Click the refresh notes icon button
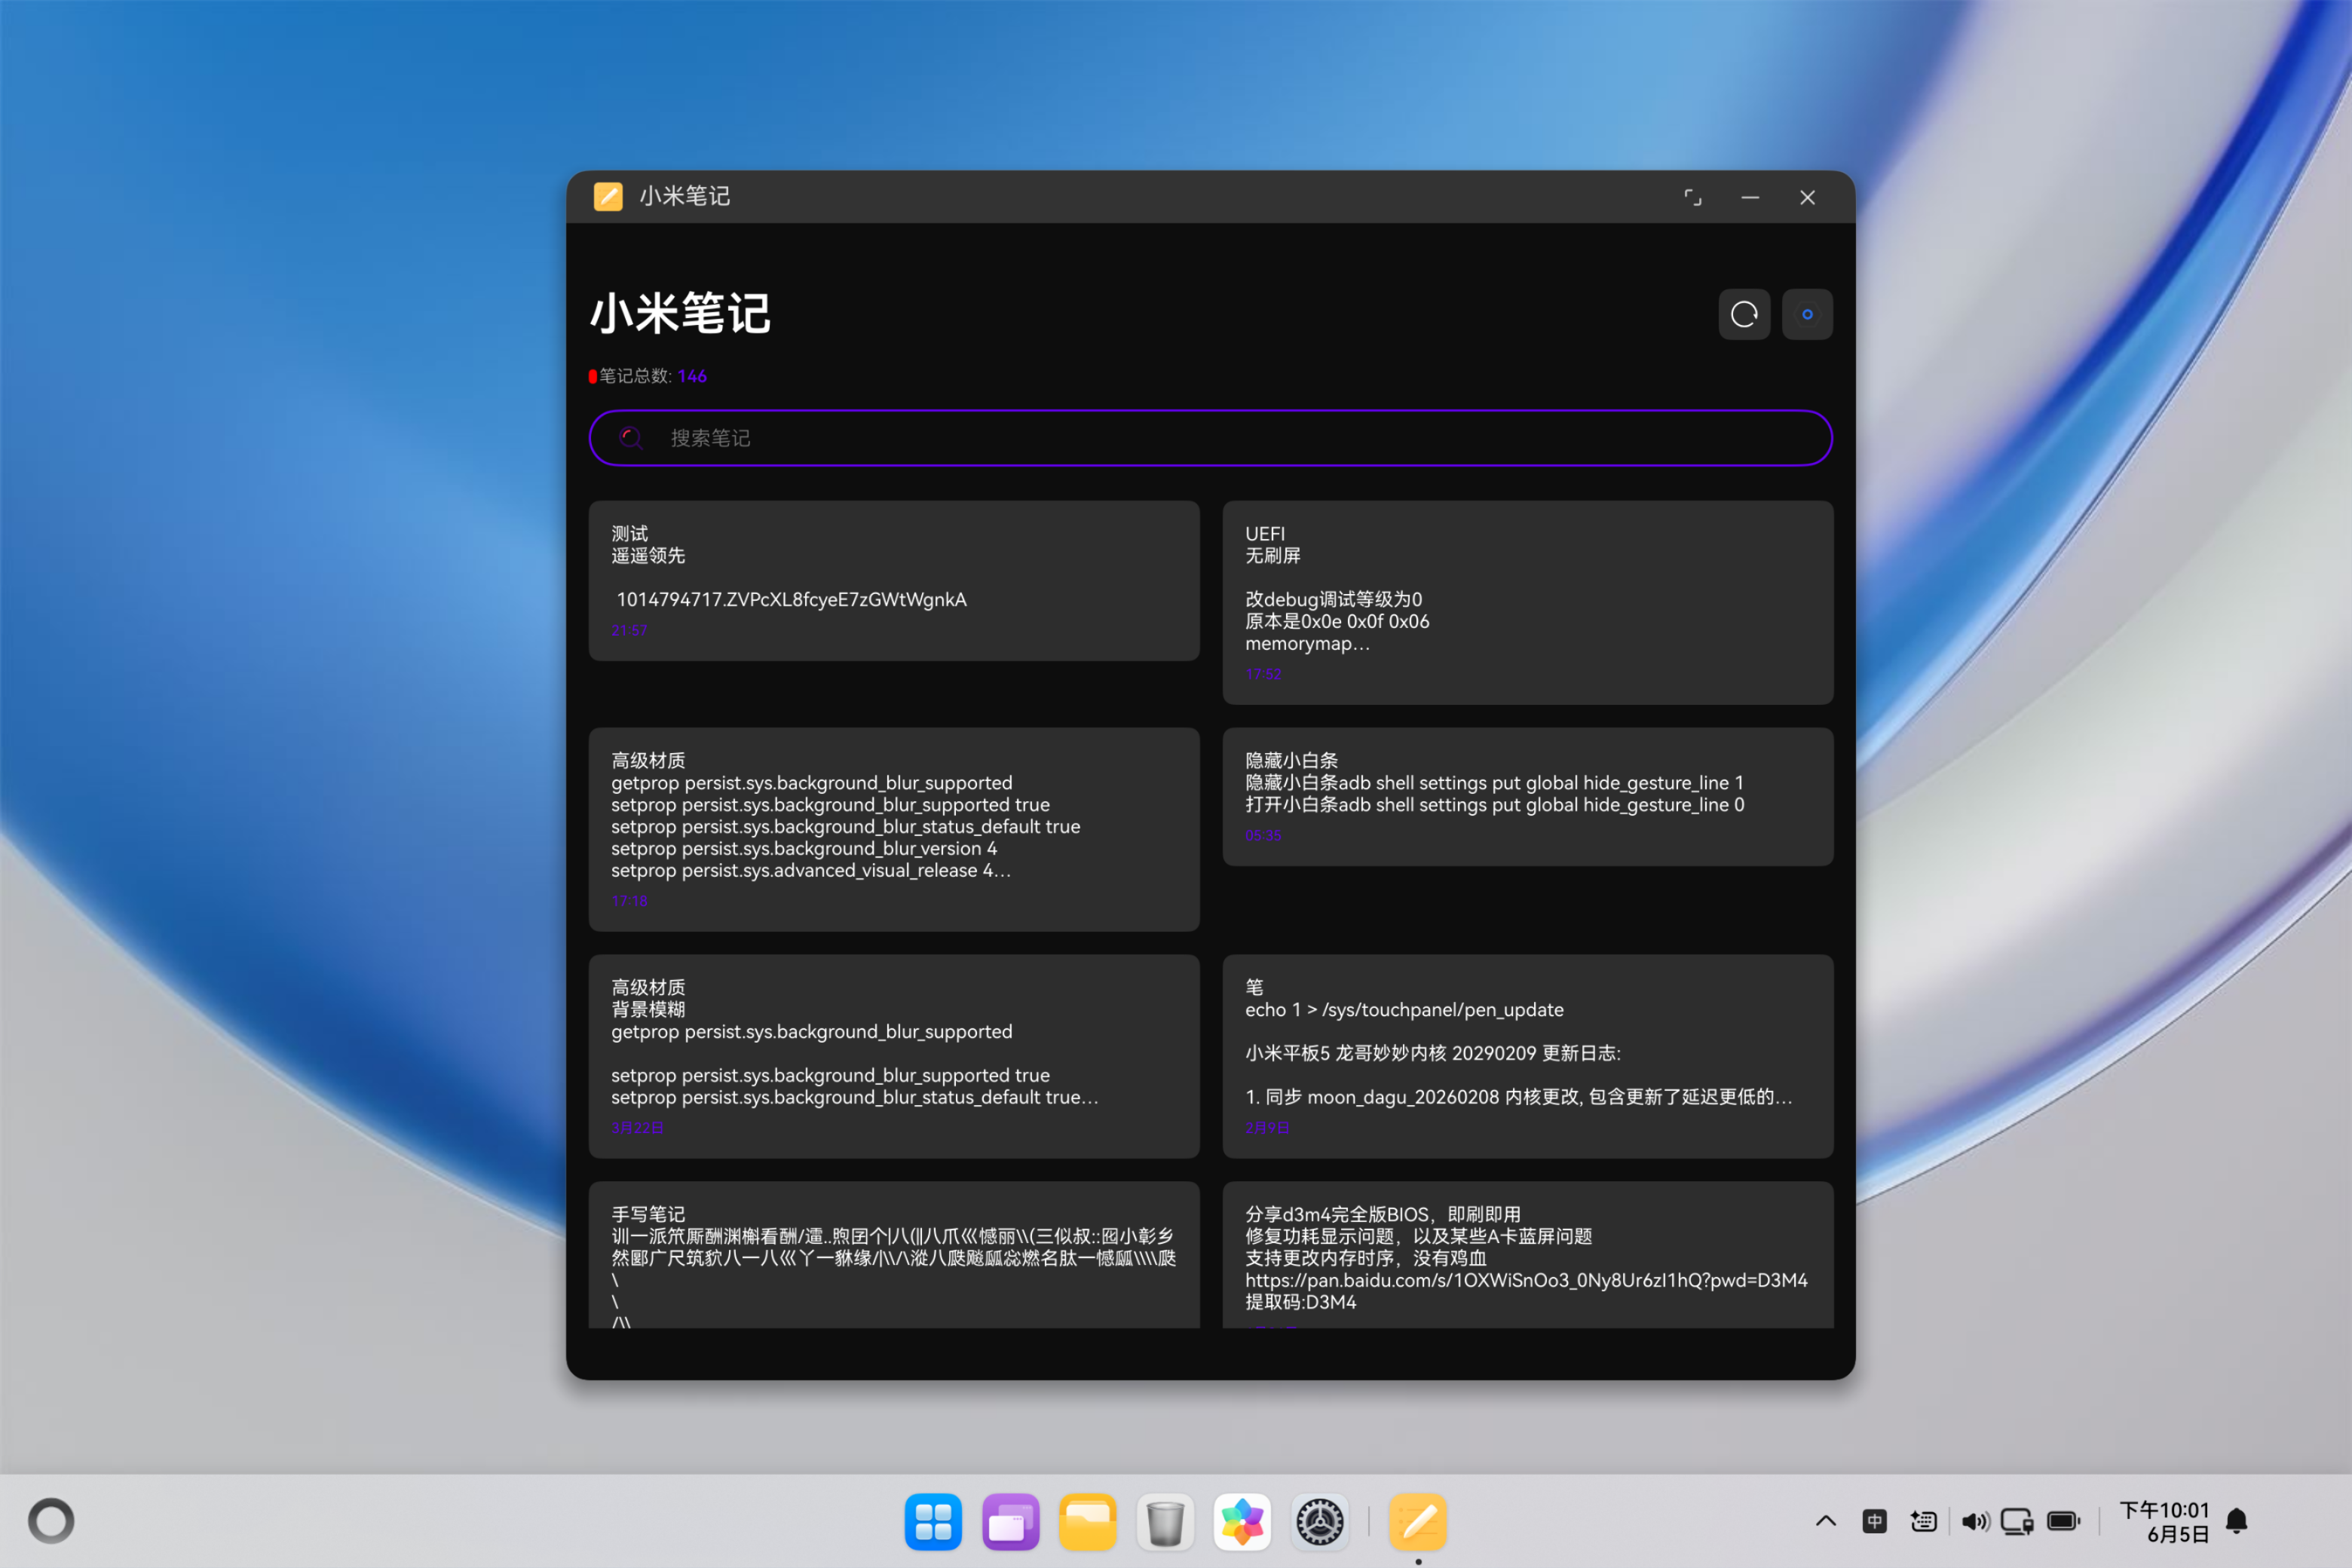Viewport: 2352px width, 1568px height. [x=1744, y=315]
